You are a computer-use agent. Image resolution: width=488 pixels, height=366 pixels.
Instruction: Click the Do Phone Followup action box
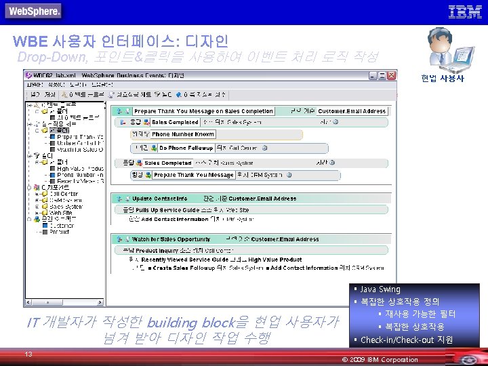(x=186, y=148)
